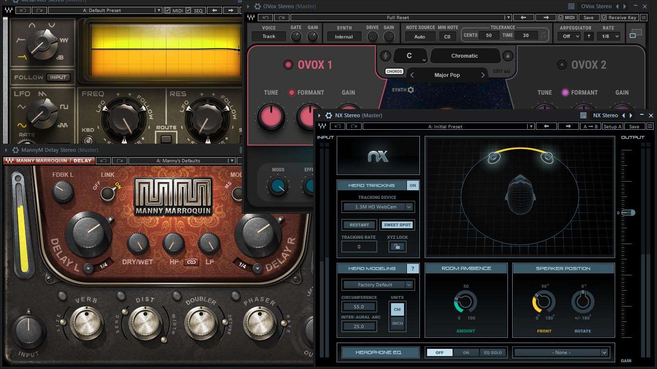Open the Headphone EQ None dropdown

pyautogui.click(x=561, y=353)
